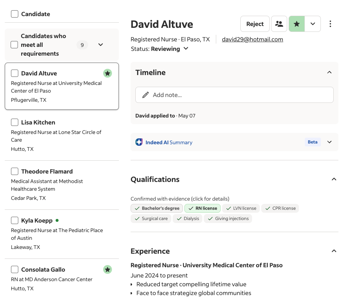Viewport: 345px width, 298px height.
Task: Click the Indeed AI logo icon
Action: click(x=139, y=142)
